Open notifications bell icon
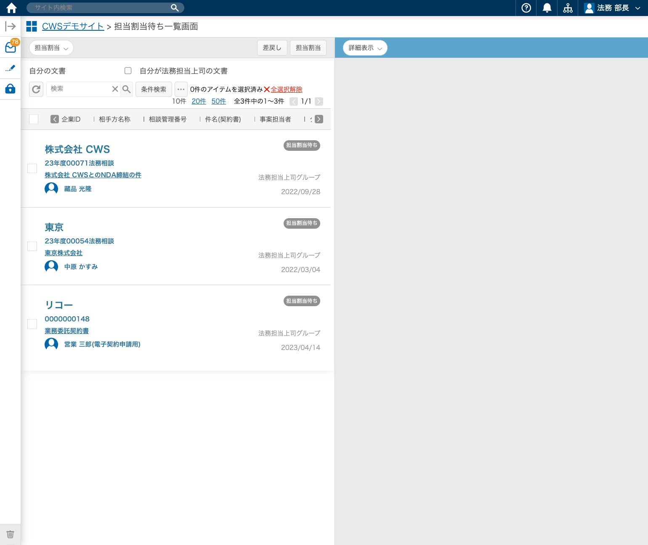Viewport: 648px width, 545px height. tap(547, 8)
